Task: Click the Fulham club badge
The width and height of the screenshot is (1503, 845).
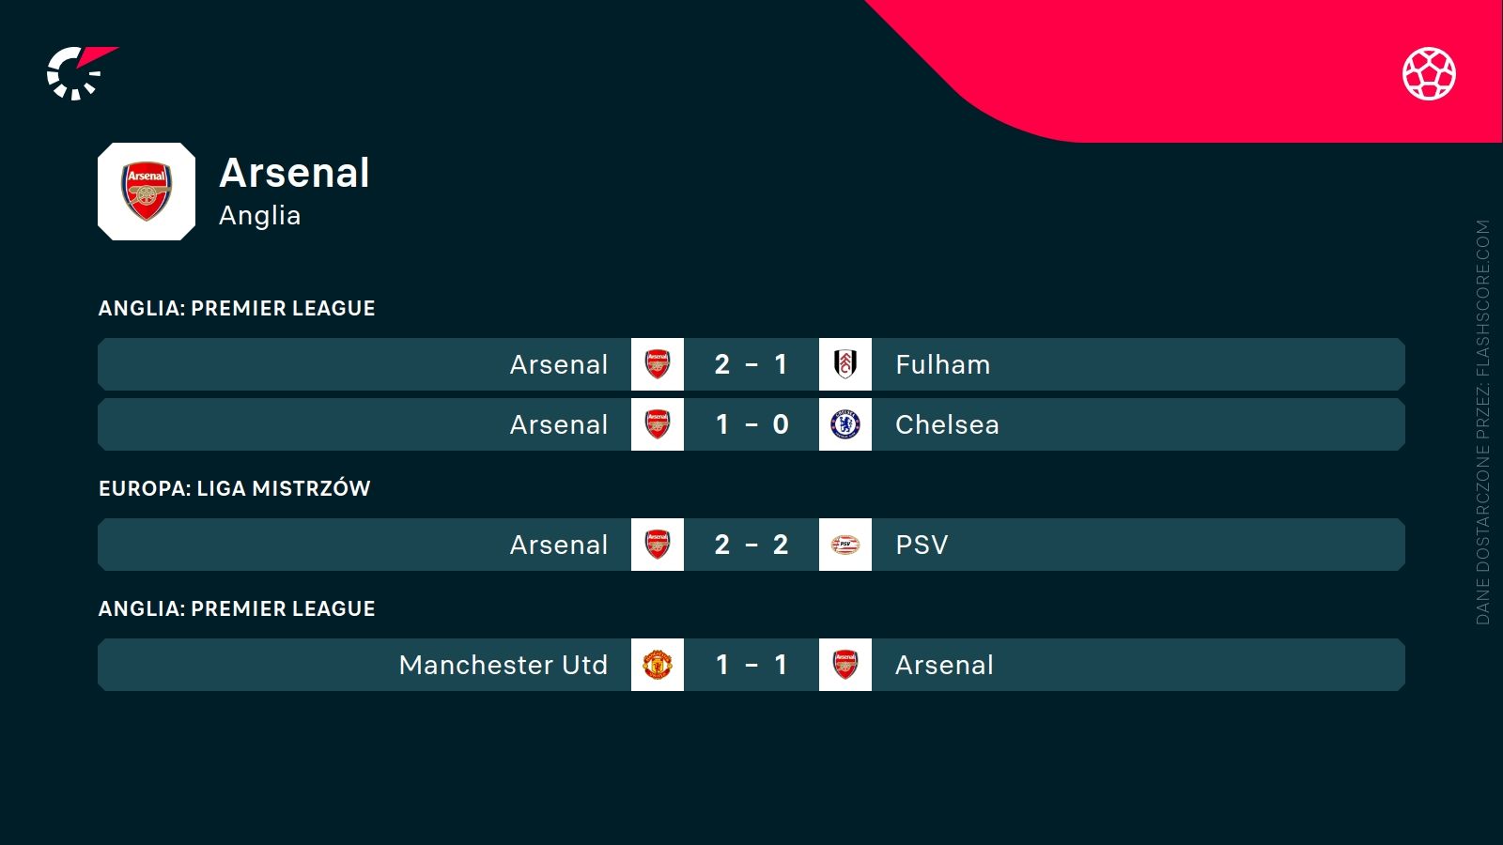Action: [x=845, y=364]
